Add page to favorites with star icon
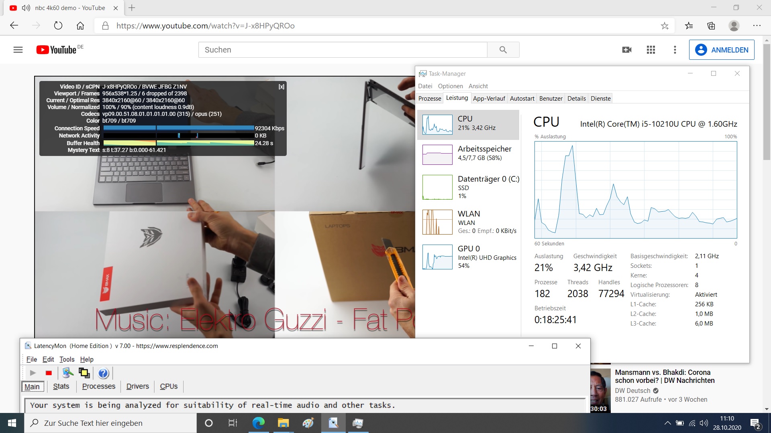The height and width of the screenshot is (433, 771). (x=665, y=26)
